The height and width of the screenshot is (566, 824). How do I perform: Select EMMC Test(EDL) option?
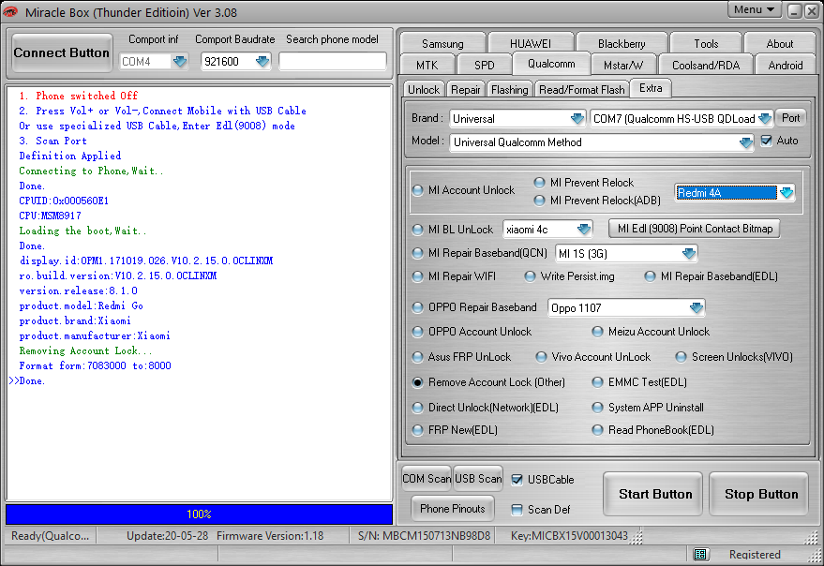pyautogui.click(x=597, y=382)
